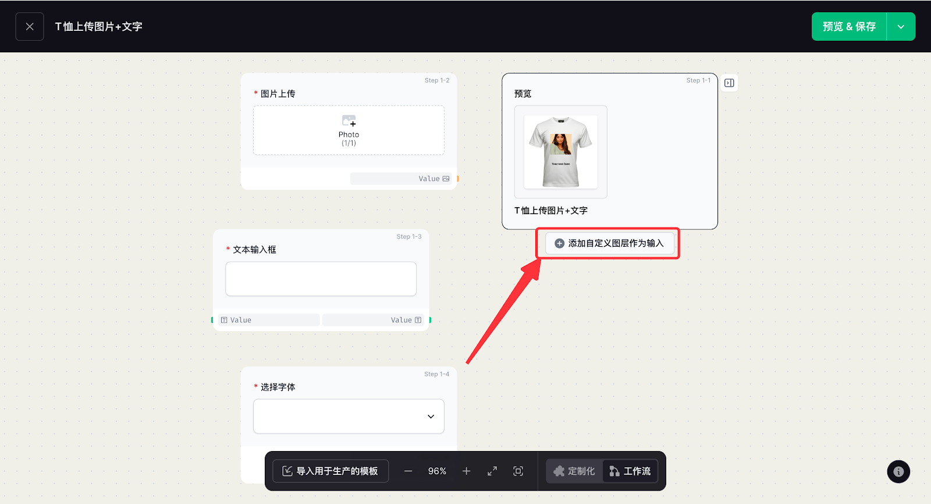This screenshot has height=504, width=931.
Task: Switch to the 定制化 tab
Action: (x=574, y=471)
